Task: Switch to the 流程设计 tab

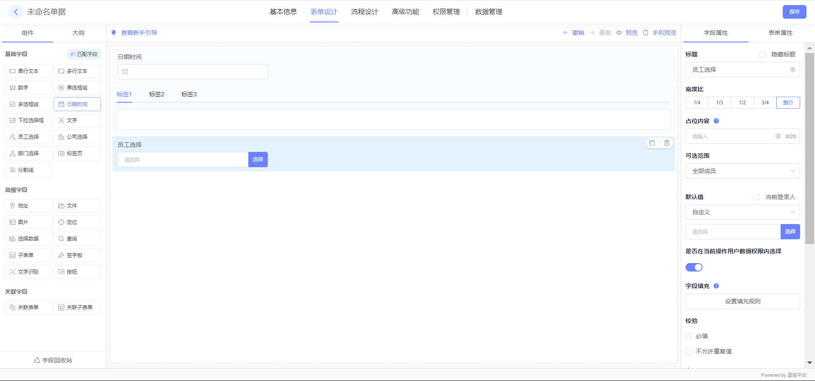Action: (x=364, y=12)
